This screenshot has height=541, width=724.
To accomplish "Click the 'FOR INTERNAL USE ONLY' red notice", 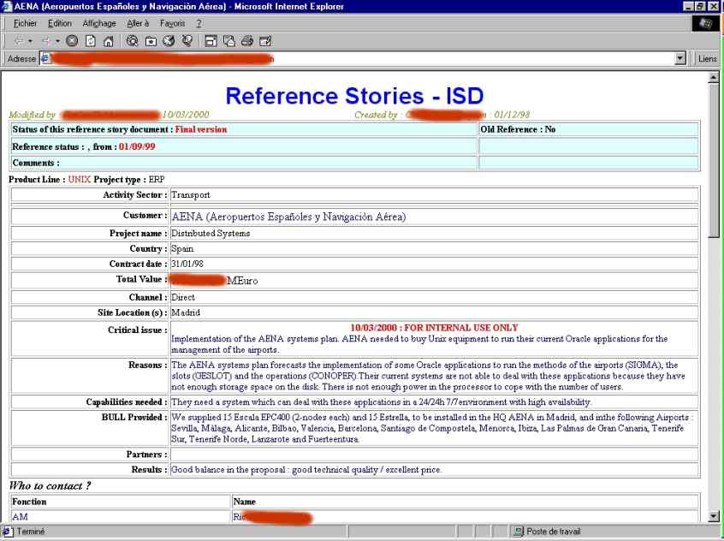I will 461,328.
